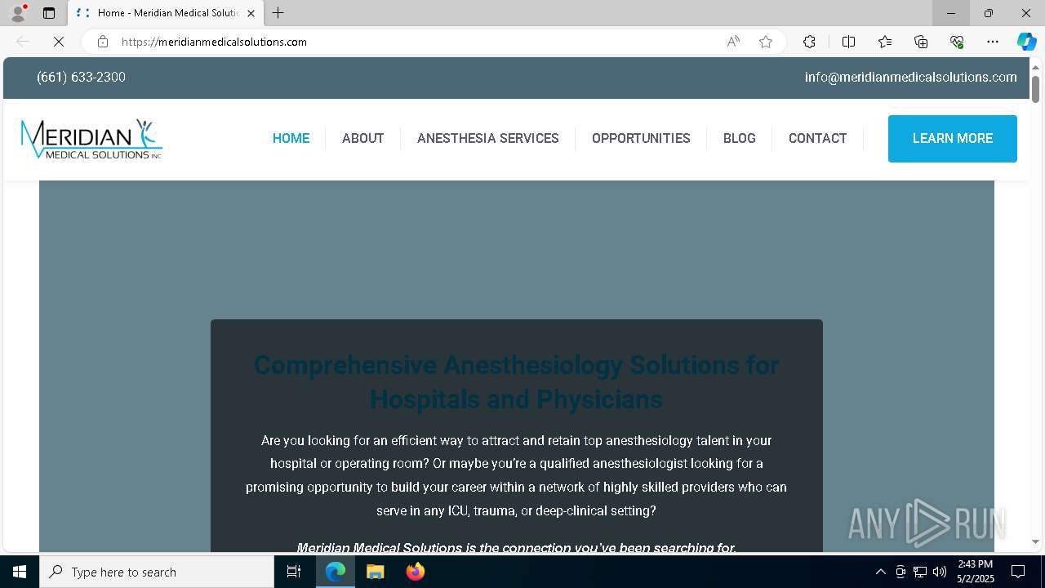Open the CONTACT menu item
The height and width of the screenshot is (588, 1045).
pos(817,139)
